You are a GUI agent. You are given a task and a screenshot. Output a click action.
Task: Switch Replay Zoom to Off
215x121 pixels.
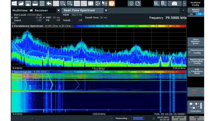(199, 14)
